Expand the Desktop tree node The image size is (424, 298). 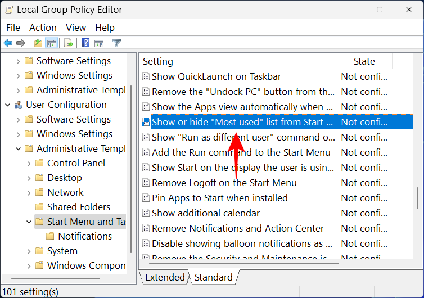[x=29, y=178]
